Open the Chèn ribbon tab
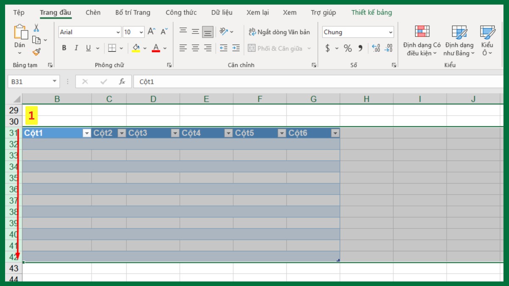The height and width of the screenshot is (286, 509). click(x=92, y=12)
